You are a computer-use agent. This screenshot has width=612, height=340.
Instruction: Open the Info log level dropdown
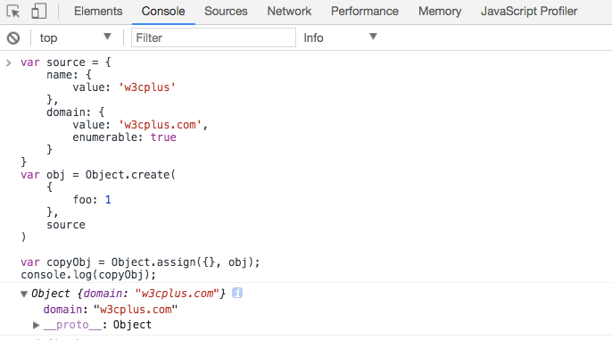click(x=341, y=37)
